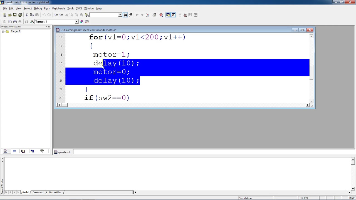This screenshot has width=356, height=200.
Task: Open the Window menu
Action: [x=89, y=8]
